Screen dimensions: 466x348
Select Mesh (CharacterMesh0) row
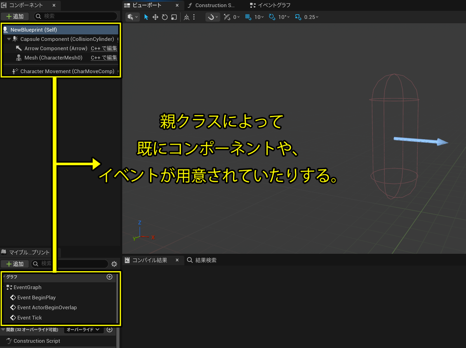click(53, 58)
